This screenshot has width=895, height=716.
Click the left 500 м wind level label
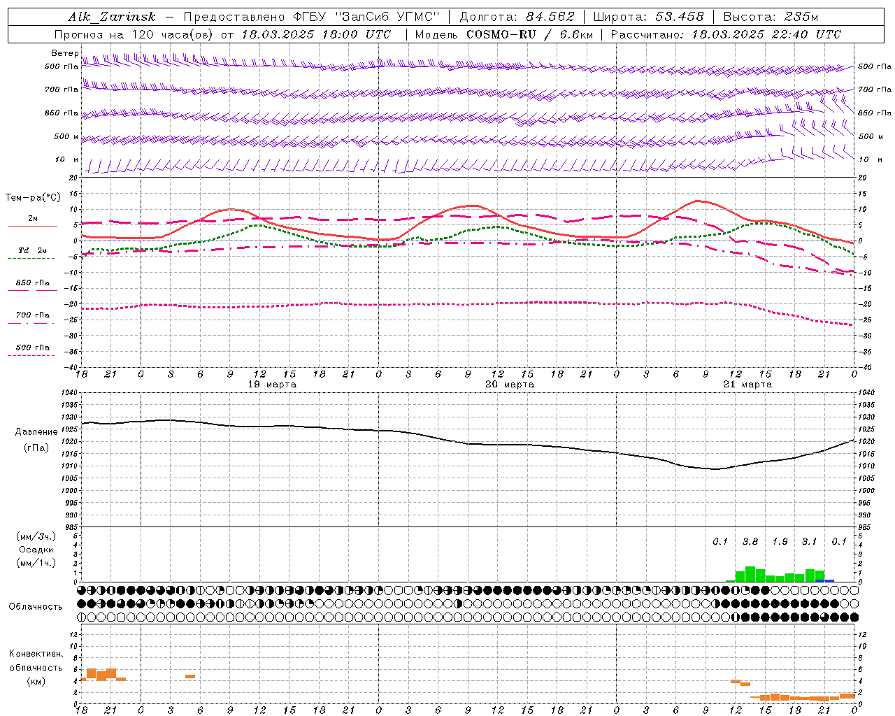[67, 137]
